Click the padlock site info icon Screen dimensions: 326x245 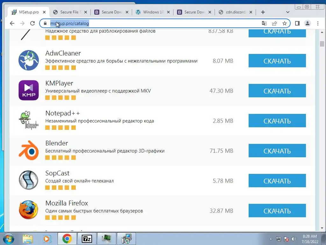[45, 23]
